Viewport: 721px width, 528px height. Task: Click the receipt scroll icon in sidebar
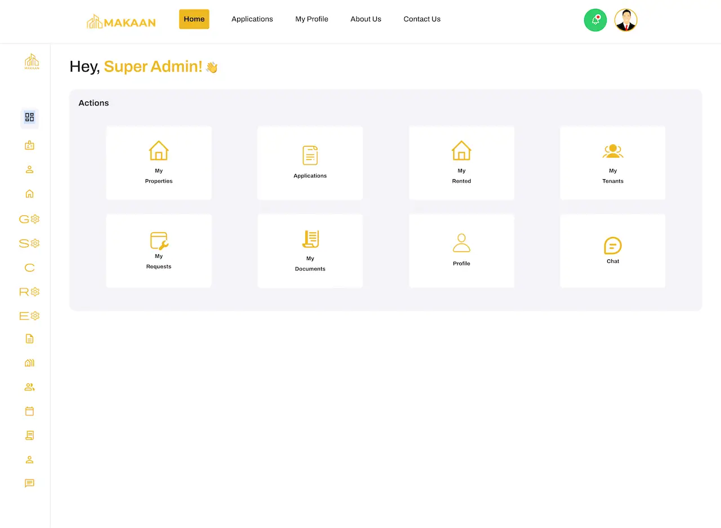[29, 436]
